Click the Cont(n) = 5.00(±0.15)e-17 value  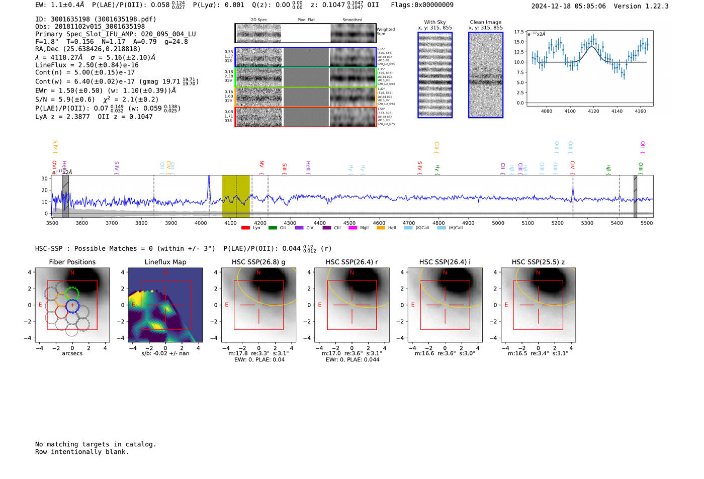(85, 72)
